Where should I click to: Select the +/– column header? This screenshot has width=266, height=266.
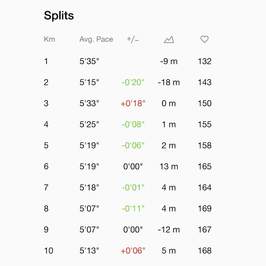pyautogui.click(x=133, y=39)
